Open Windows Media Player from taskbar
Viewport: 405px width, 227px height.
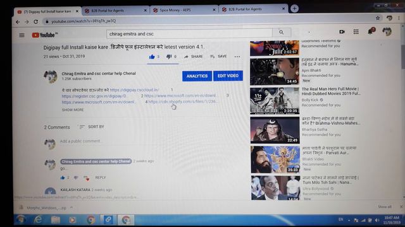pos(72,220)
